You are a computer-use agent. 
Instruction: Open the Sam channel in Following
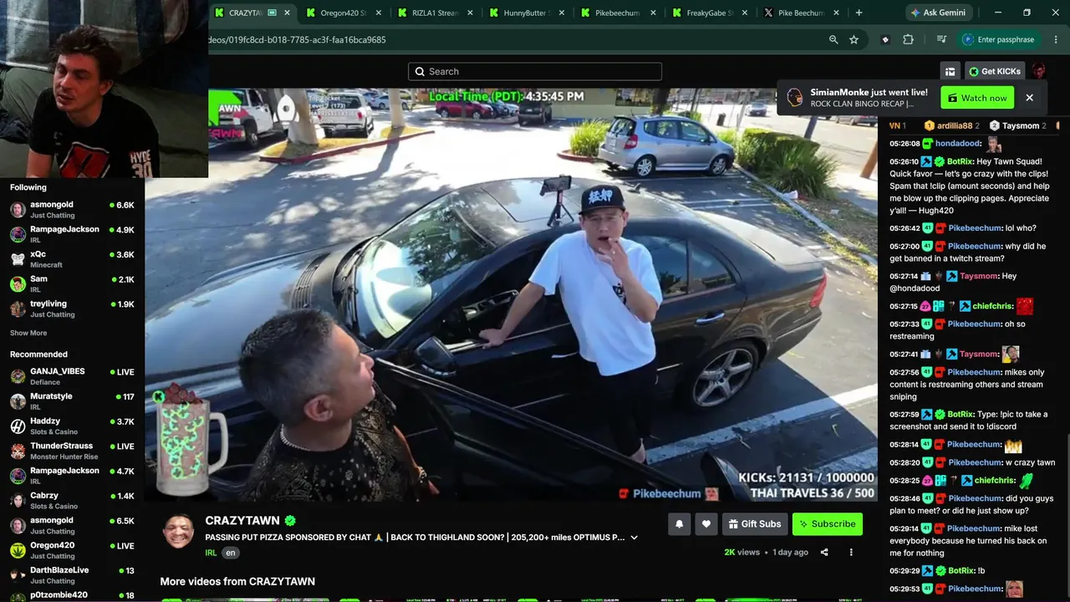point(72,283)
